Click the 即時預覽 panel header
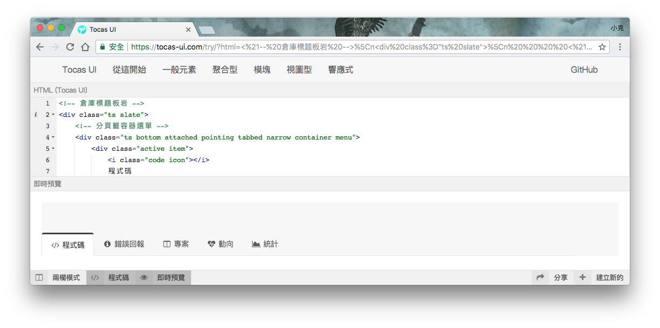 point(330,184)
